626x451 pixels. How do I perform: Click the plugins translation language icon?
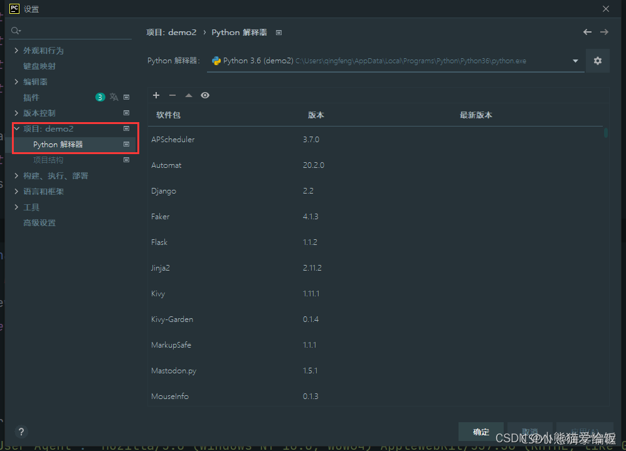[x=114, y=97]
